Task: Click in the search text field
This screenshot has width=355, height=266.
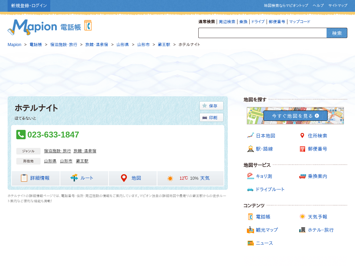Action: click(262, 33)
